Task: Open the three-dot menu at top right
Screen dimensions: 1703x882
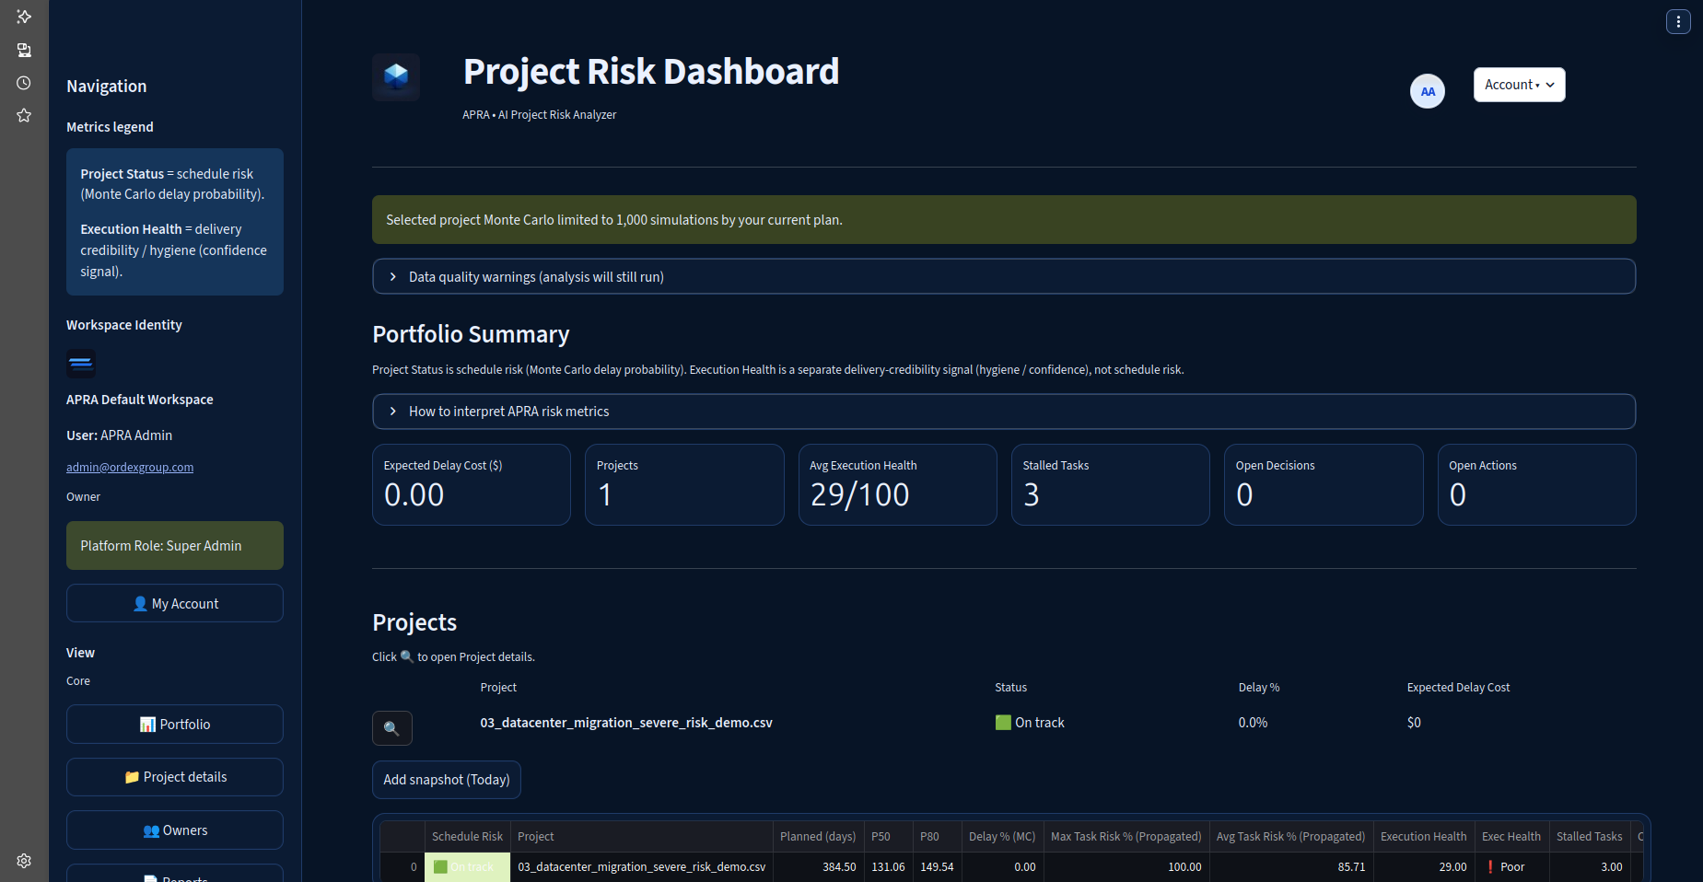Action: coord(1678,21)
